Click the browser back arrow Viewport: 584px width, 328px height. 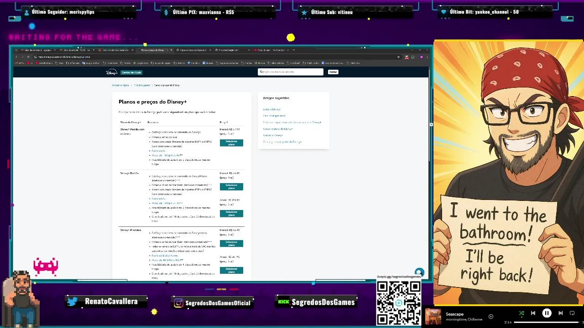[x=16, y=57]
